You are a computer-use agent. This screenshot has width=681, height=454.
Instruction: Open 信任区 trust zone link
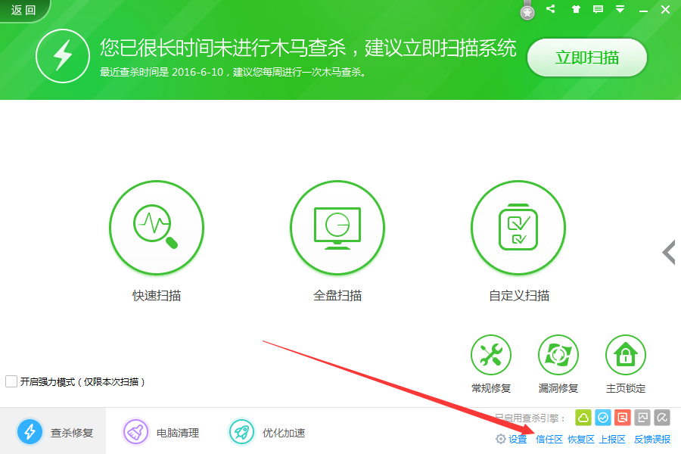549,439
